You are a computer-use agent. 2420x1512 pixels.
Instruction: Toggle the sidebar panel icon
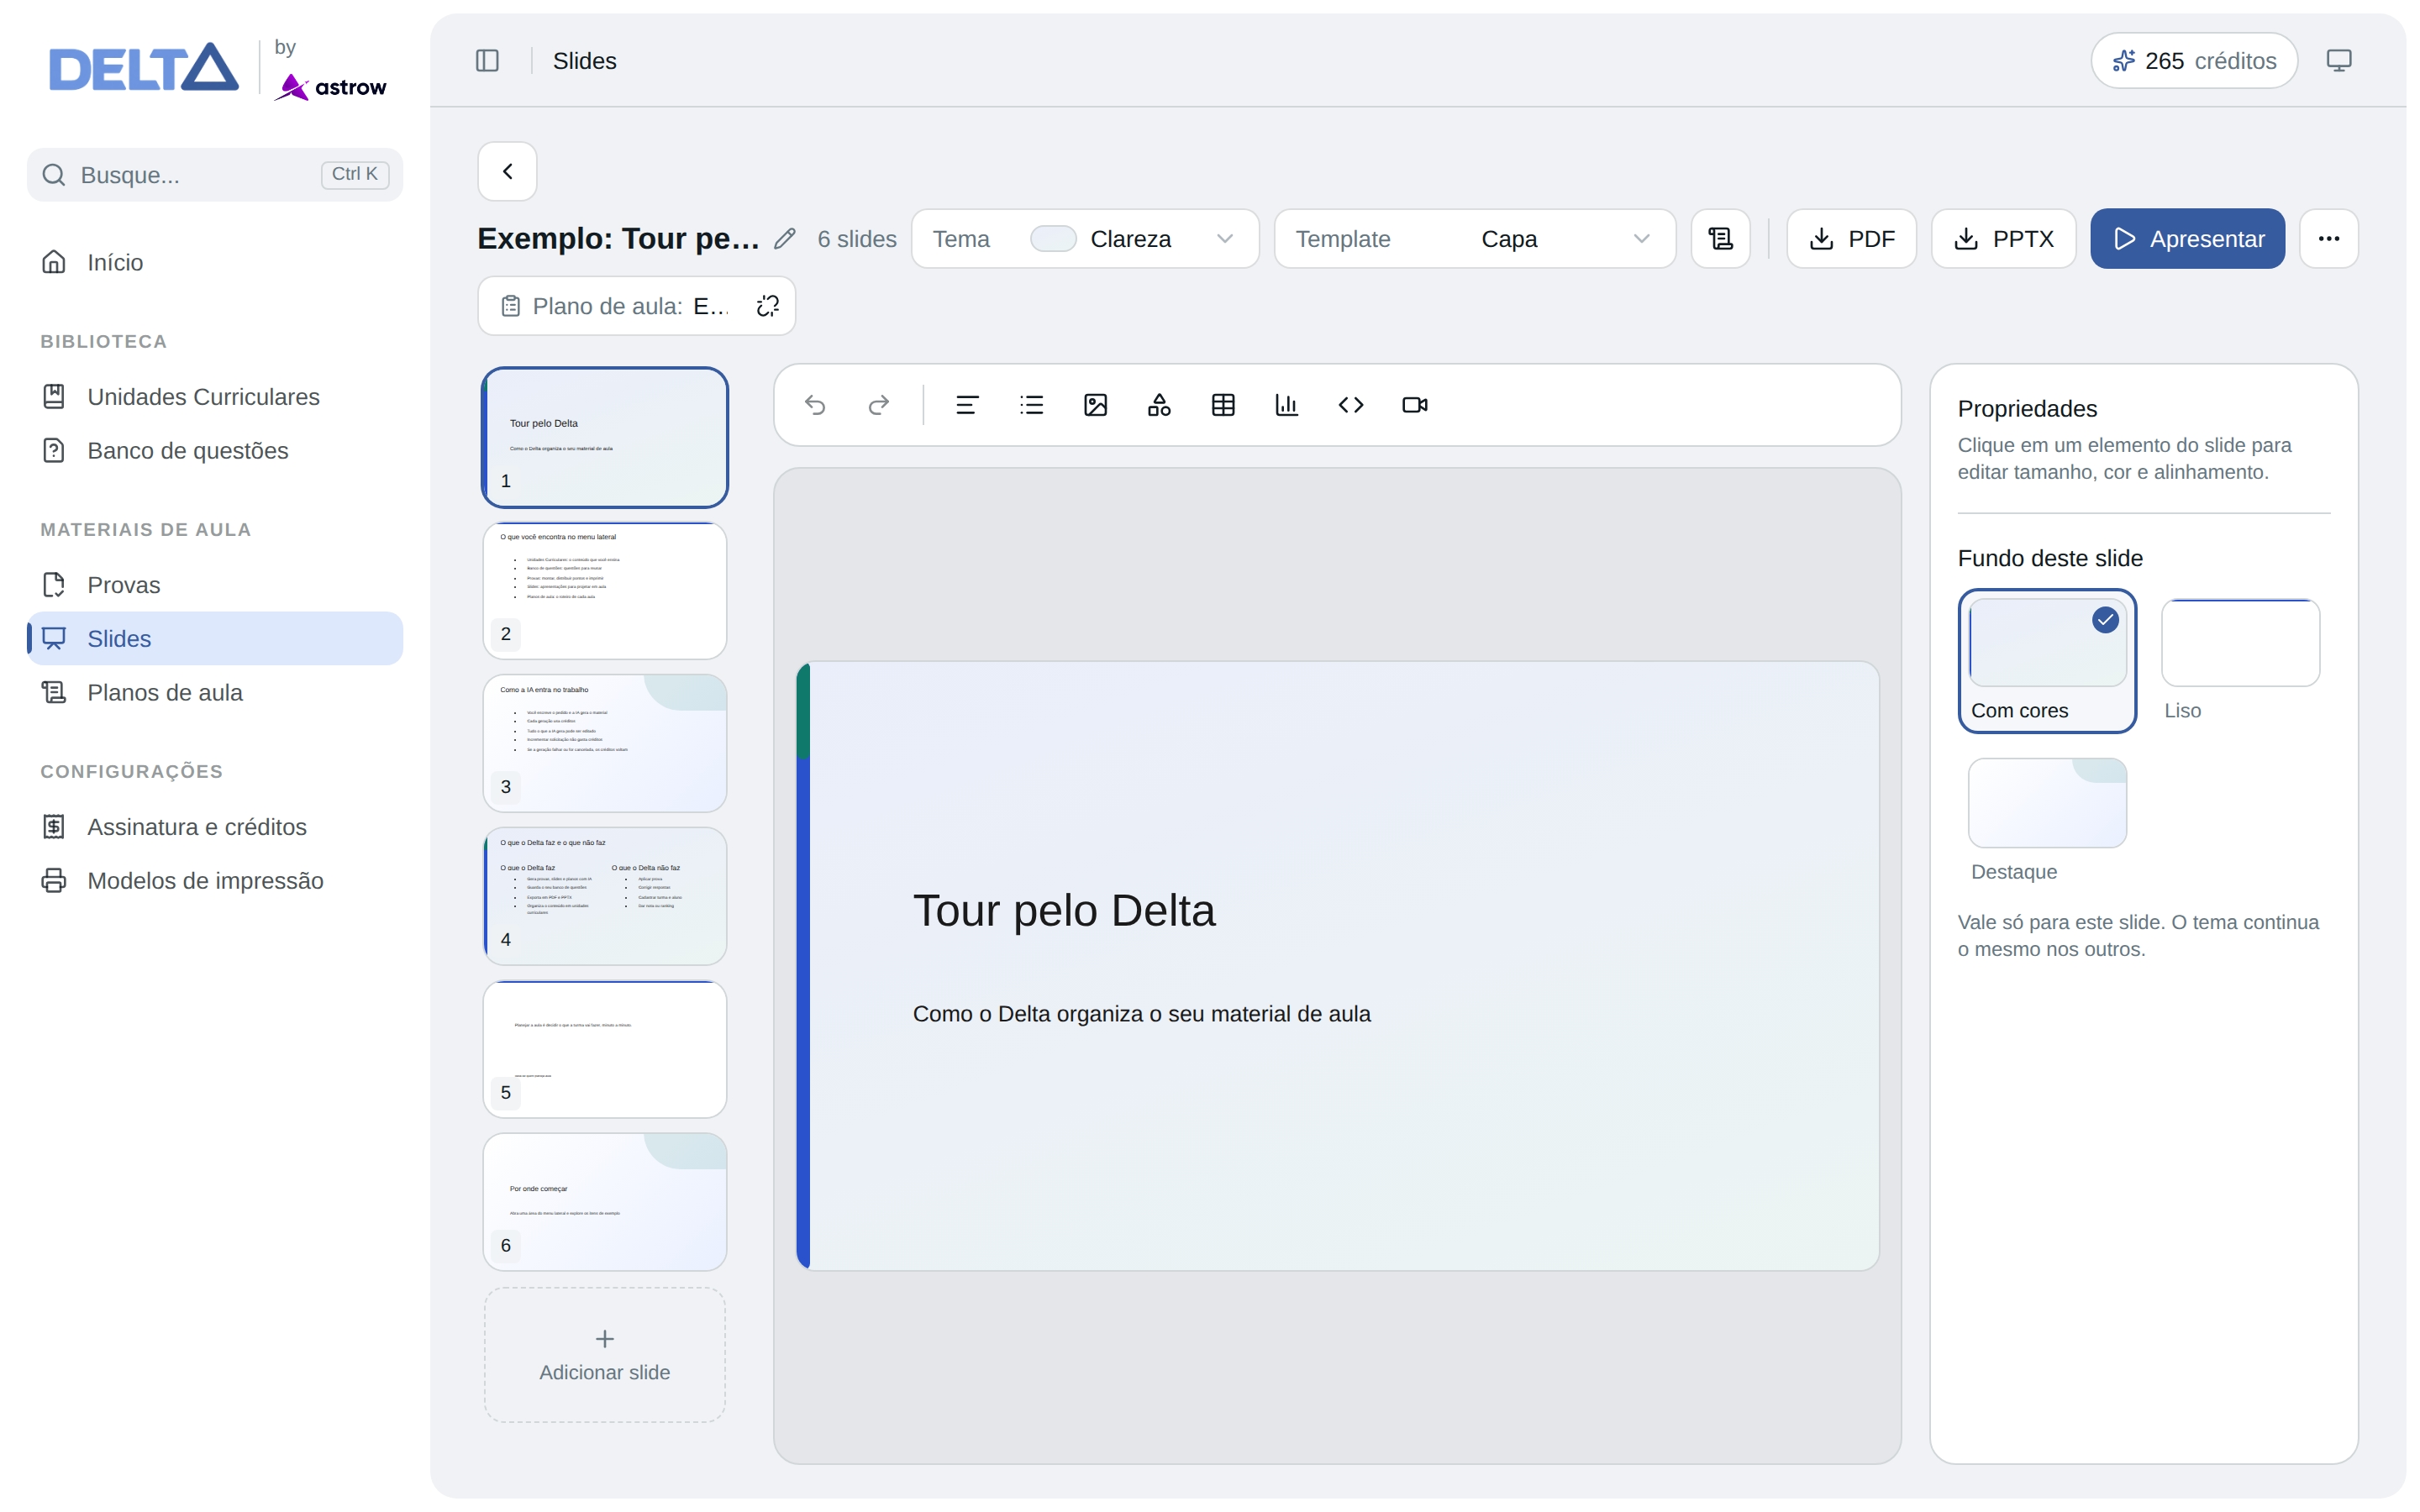tap(487, 61)
